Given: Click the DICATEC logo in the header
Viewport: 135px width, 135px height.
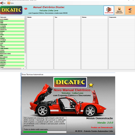Looking at the screenshot, I should point(11,10).
